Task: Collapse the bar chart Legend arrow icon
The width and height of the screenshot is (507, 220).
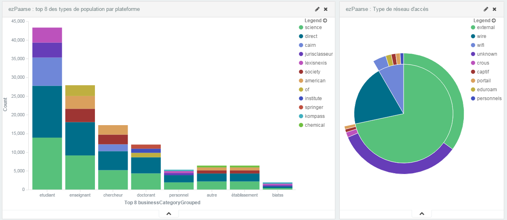Action: click(325, 21)
